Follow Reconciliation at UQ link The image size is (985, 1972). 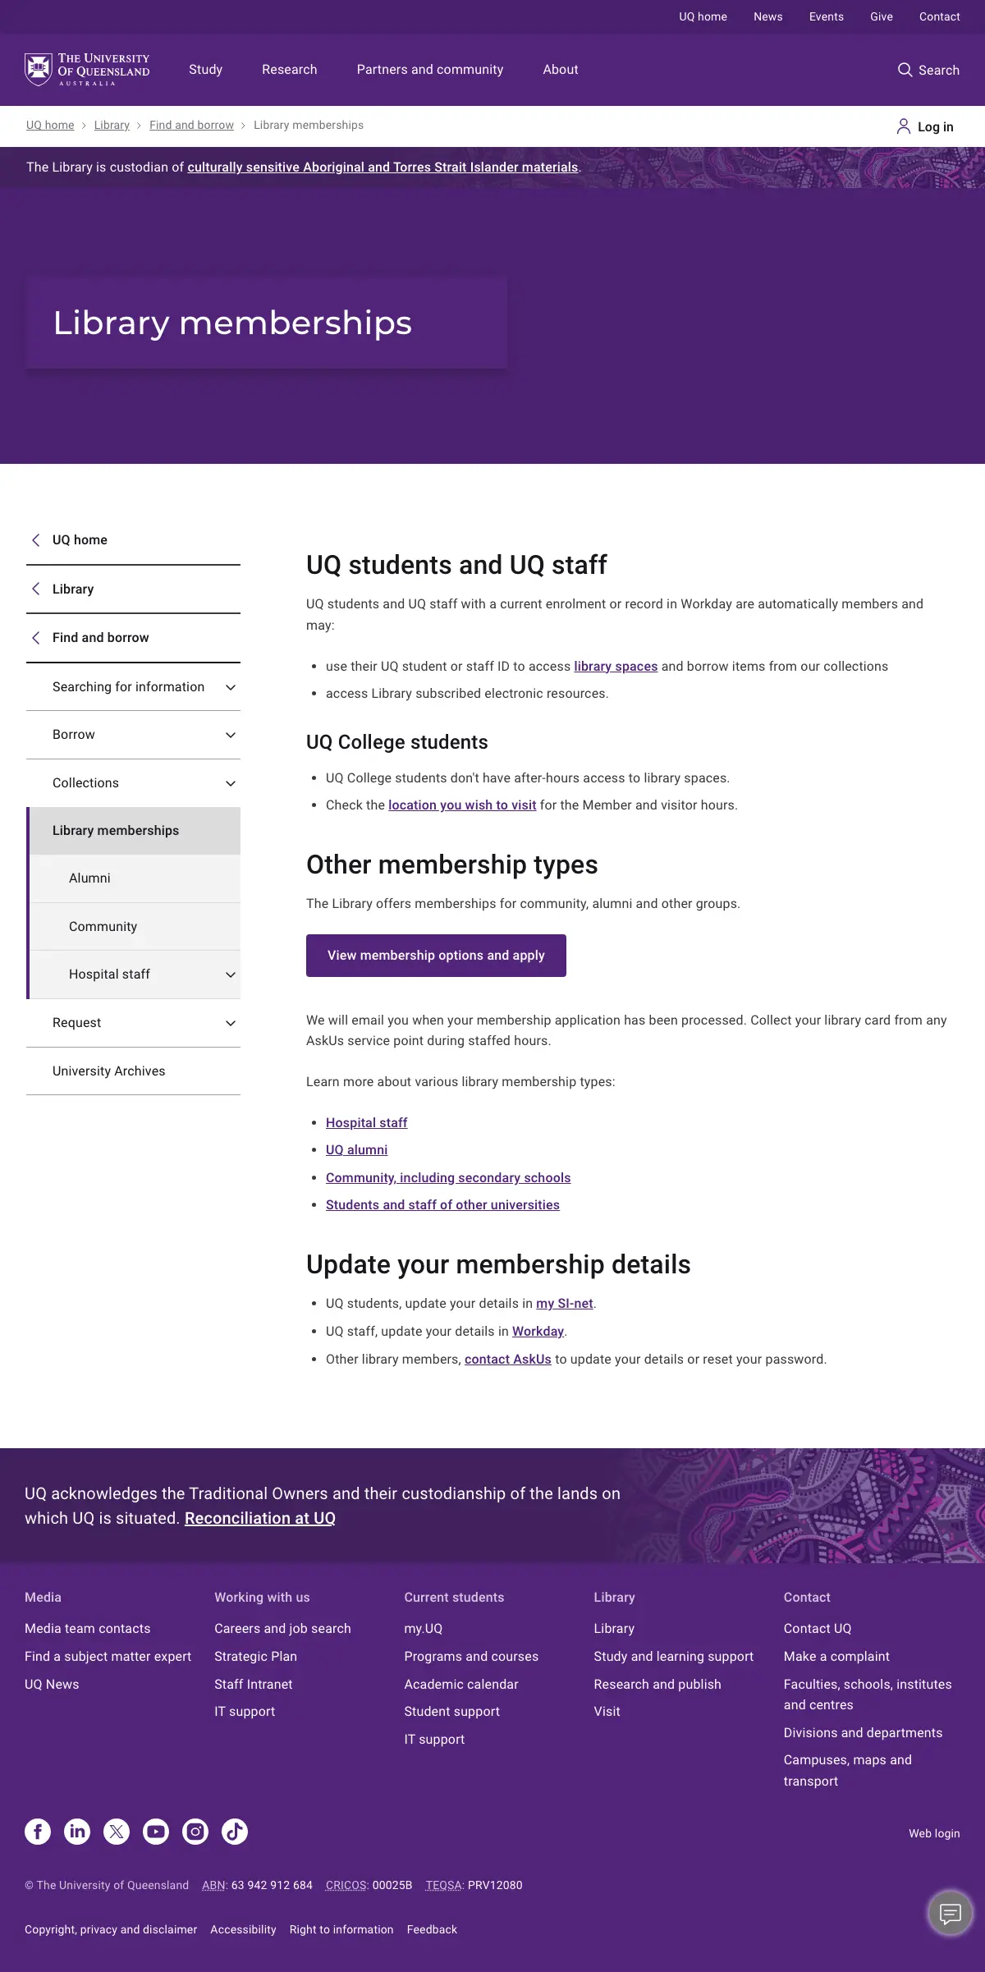(x=259, y=1518)
